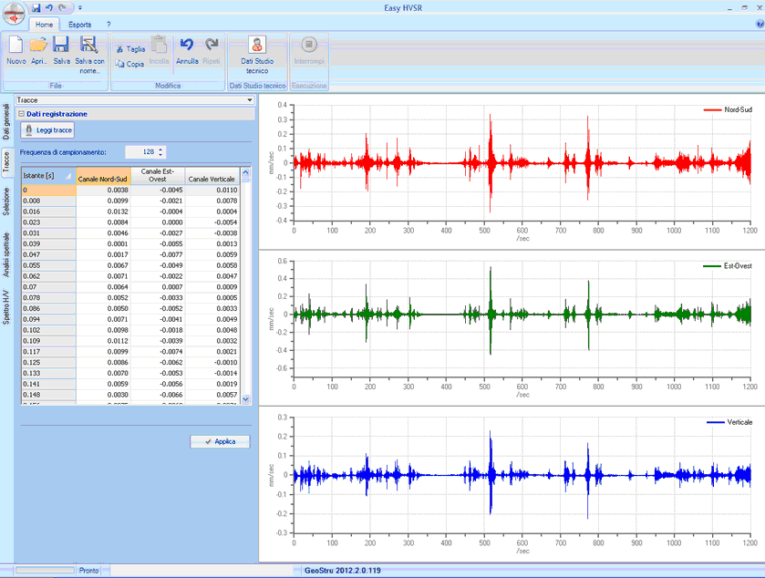
Task: Select the Est-Ovest cell 0.0007
Action: point(158,287)
